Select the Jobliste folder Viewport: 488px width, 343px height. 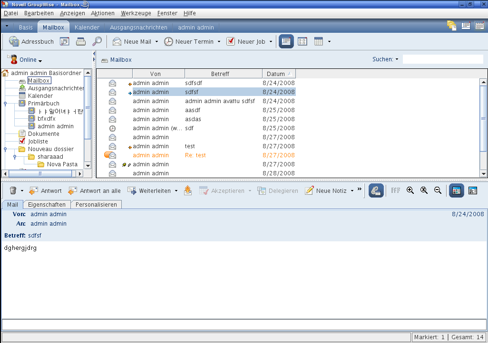point(38,141)
